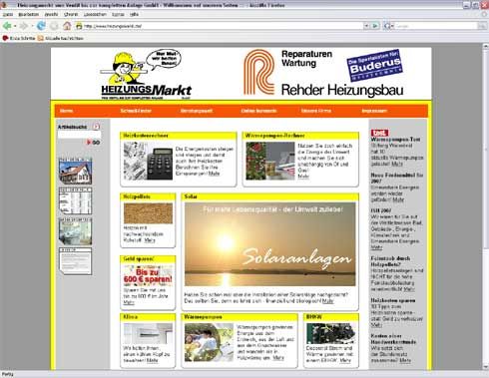Click into the browser search box
The image size is (489, 378).
click(436, 26)
